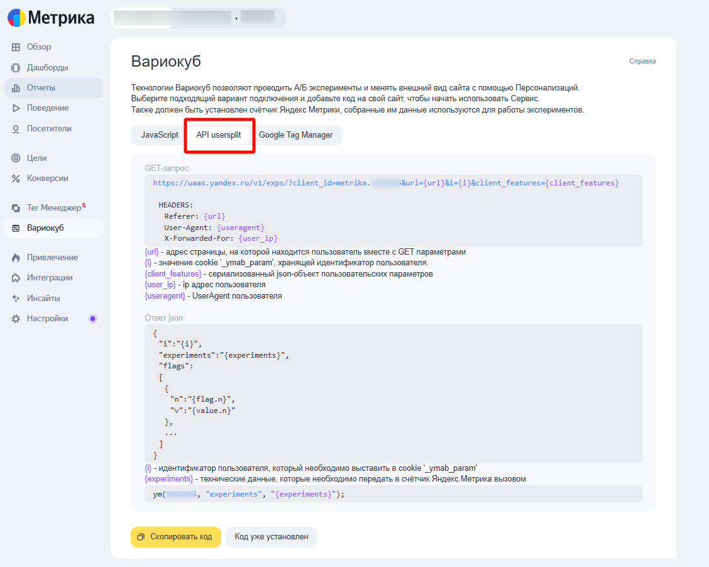Click the Метрика logo icon
This screenshot has height=567, width=709.
pos(17,18)
